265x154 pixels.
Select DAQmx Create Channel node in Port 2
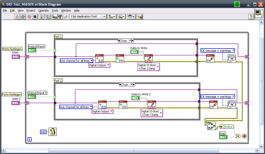coord(102,104)
